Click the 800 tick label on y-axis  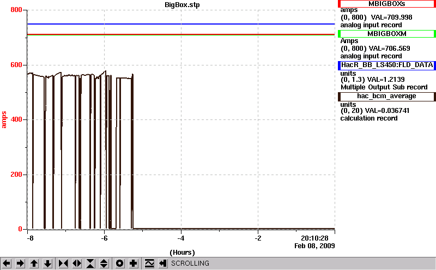[x=16, y=10]
